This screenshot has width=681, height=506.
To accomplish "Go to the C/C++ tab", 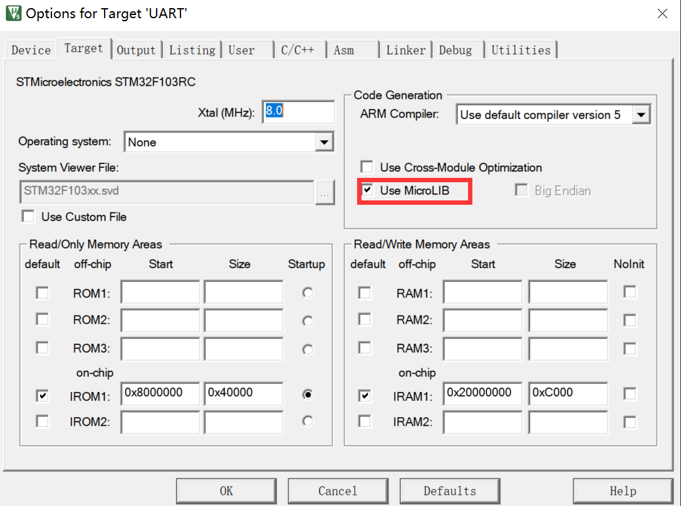I will pyautogui.click(x=301, y=50).
